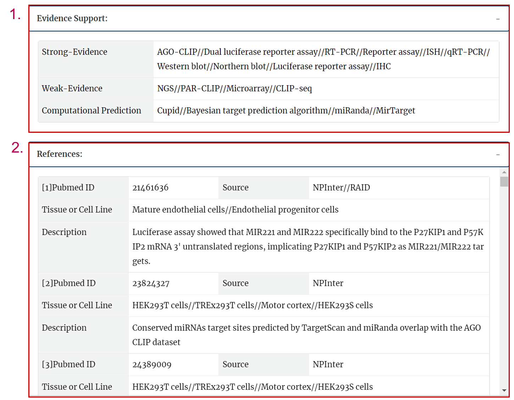Collapse the Evidence Support panel
Viewport: 514px width, 400px height.
coord(498,19)
